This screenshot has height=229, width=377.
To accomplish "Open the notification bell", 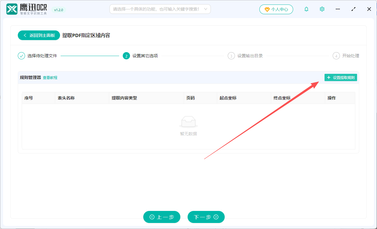I will tap(306, 9).
